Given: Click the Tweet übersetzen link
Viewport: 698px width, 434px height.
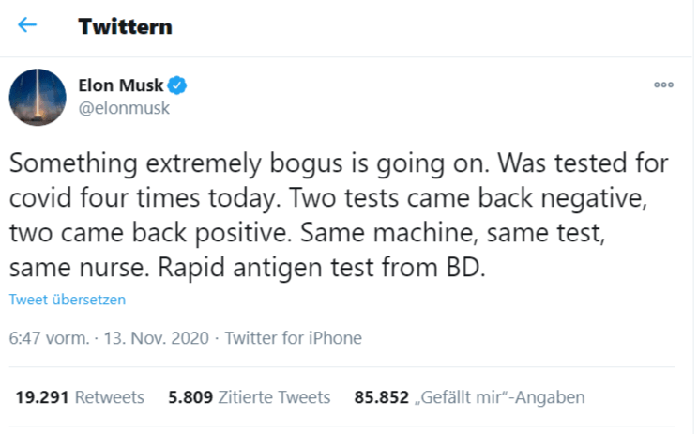Looking at the screenshot, I should click(68, 301).
